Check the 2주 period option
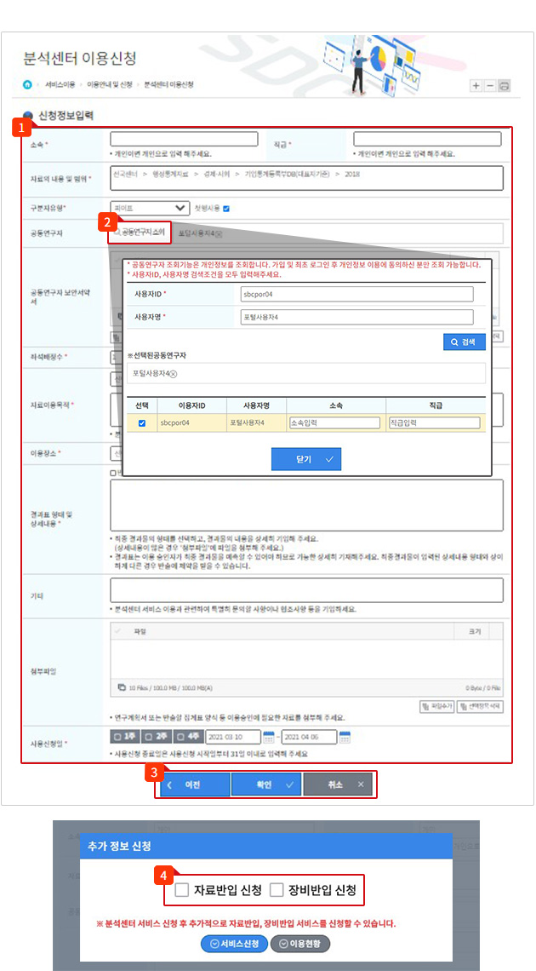The height and width of the screenshot is (971, 536). point(155,737)
